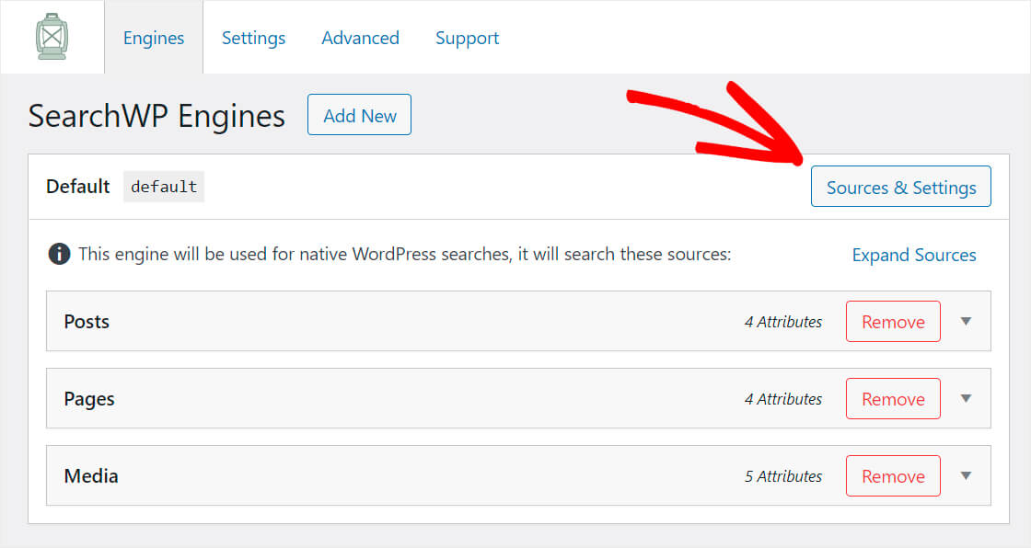Click the Add New engine button
This screenshot has width=1031, height=548.
click(360, 115)
